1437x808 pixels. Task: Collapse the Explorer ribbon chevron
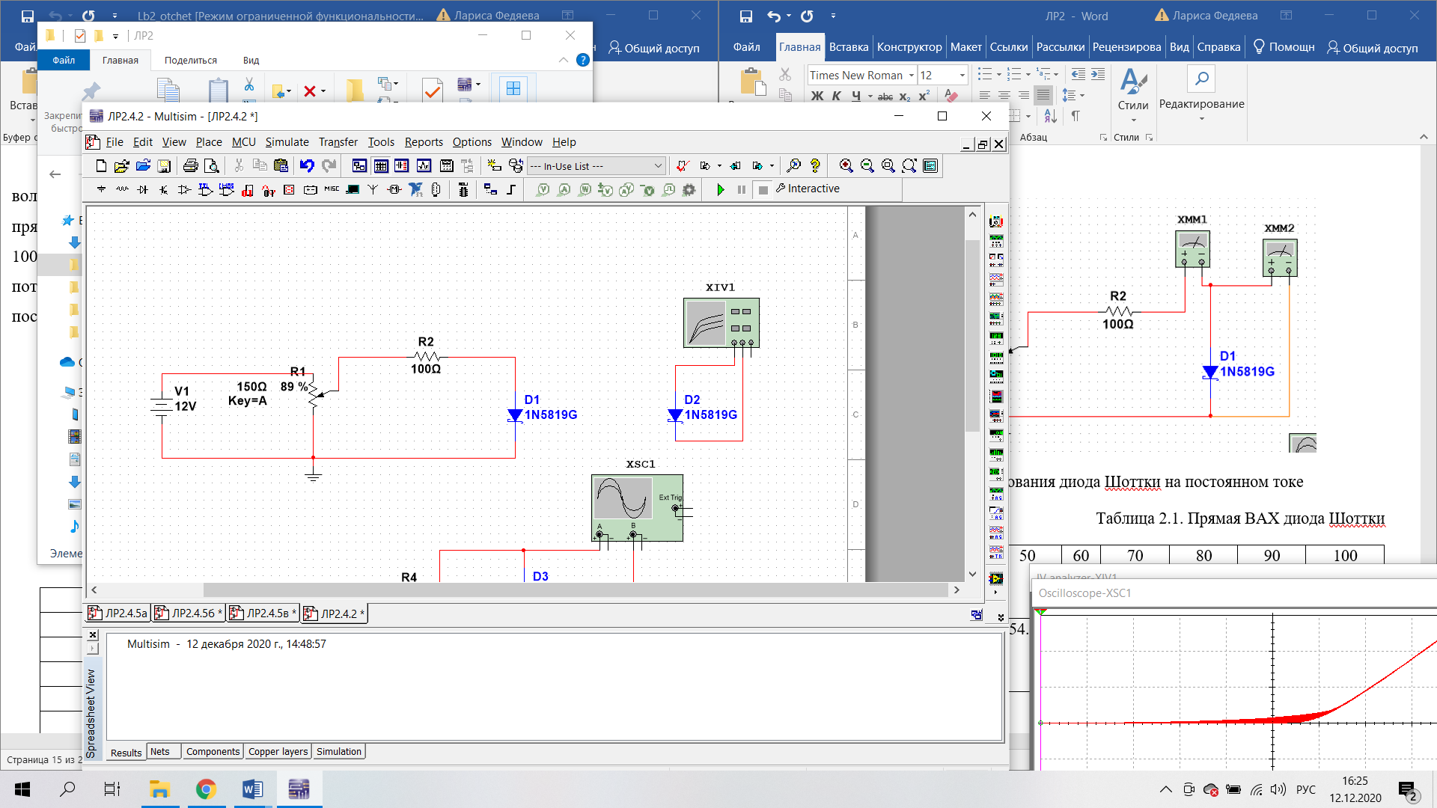pyautogui.click(x=564, y=61)
